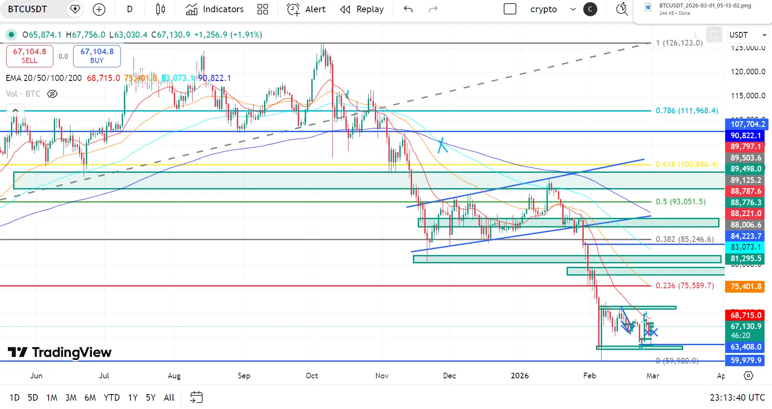
Task: Collapse the indicator legend with the chevron
Action: [x=15, y=110]
